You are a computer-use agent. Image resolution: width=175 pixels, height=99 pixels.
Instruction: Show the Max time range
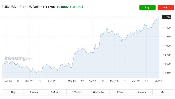(x=163, y=92)
